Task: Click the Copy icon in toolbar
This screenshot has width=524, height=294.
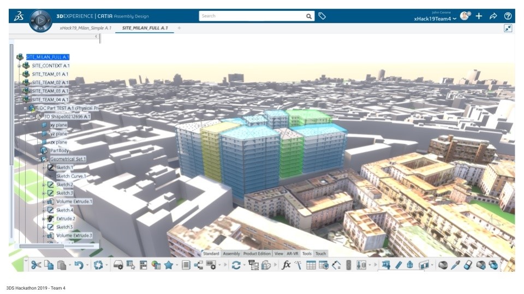Action: (x=49, y=265)
